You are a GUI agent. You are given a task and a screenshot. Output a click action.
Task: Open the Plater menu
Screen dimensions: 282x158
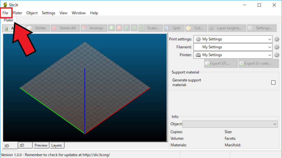coord(17,13)
